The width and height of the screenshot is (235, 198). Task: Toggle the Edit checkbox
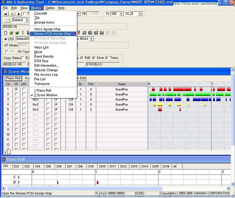click(82, 58)
